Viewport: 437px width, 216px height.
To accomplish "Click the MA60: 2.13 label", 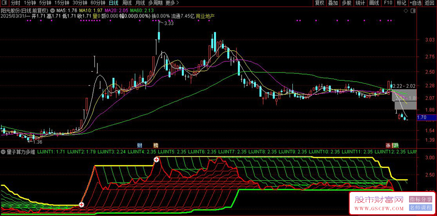I will point(142,10).
